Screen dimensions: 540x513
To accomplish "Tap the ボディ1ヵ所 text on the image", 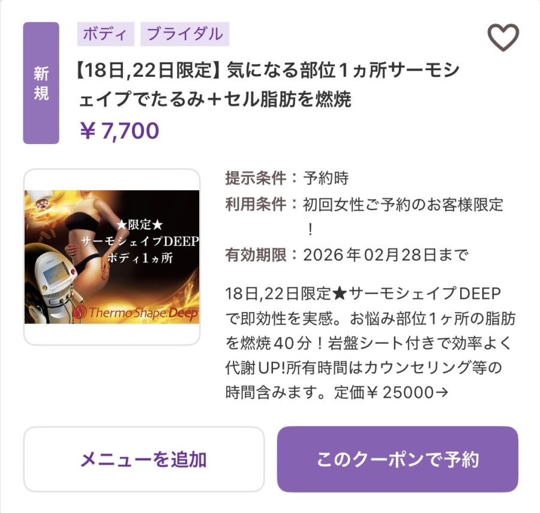I will pos(140,258).
